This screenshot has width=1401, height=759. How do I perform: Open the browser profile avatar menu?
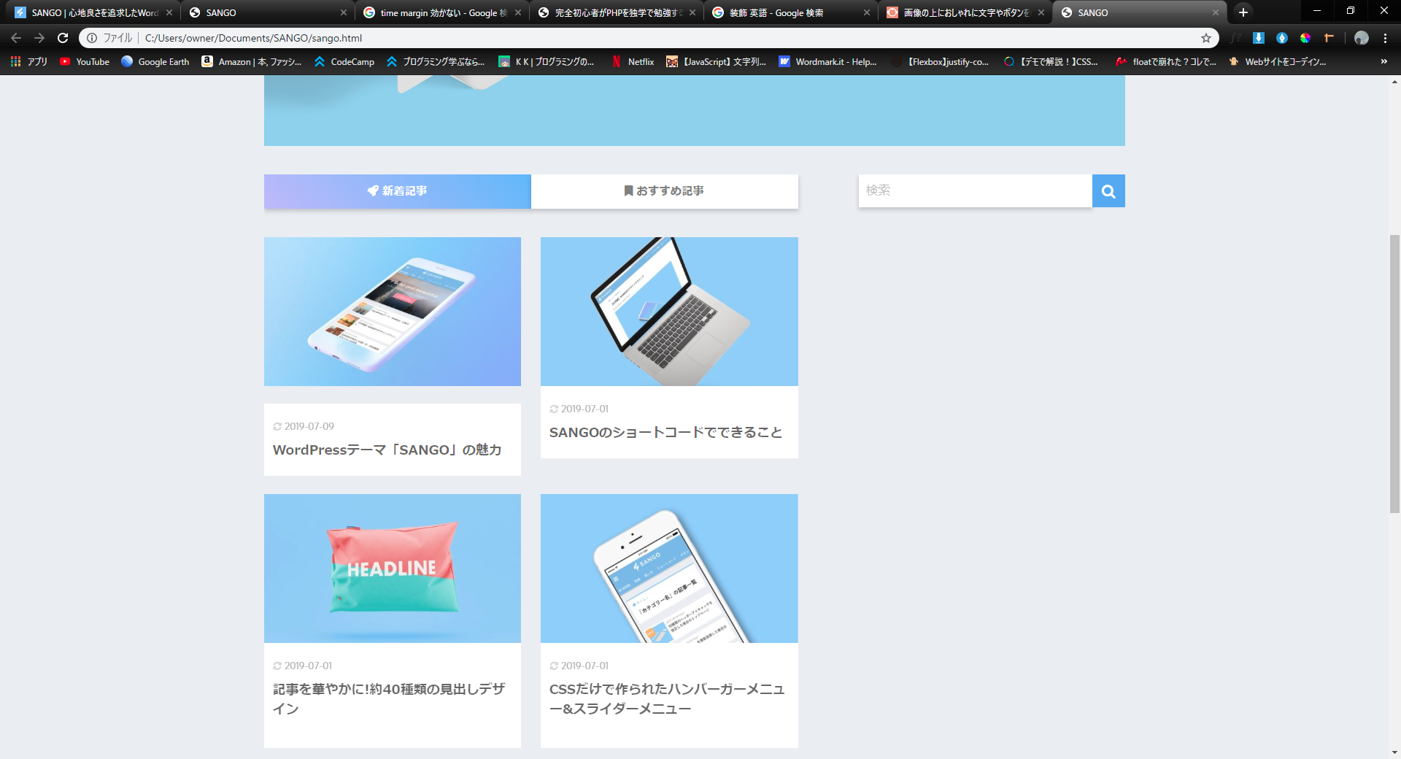(x=1360, y=38)
